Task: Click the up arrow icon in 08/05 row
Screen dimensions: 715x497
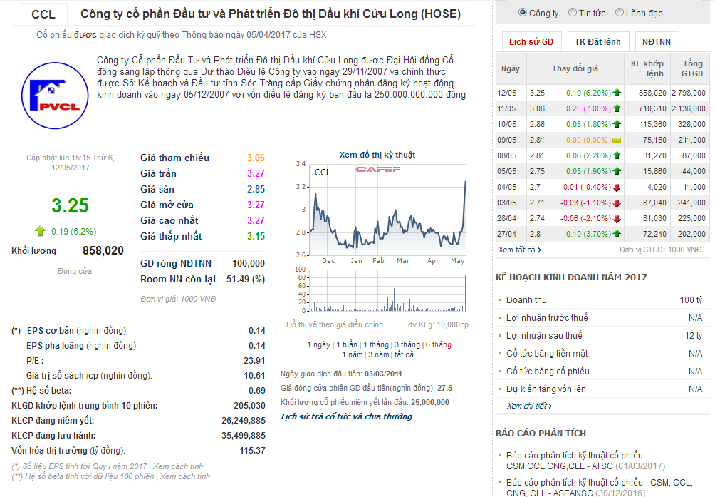Action: pos(617,155)
